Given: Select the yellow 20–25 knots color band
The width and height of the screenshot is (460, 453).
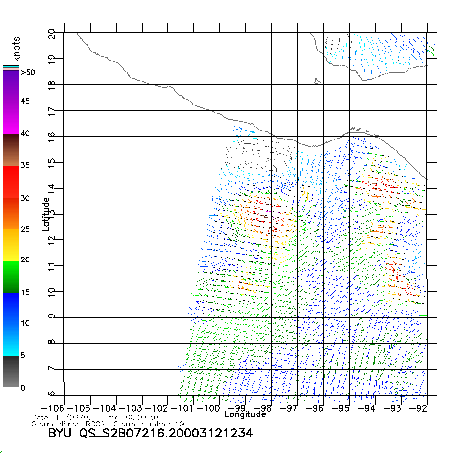Looking at the screenshot, I should click(x=11, y=245).
